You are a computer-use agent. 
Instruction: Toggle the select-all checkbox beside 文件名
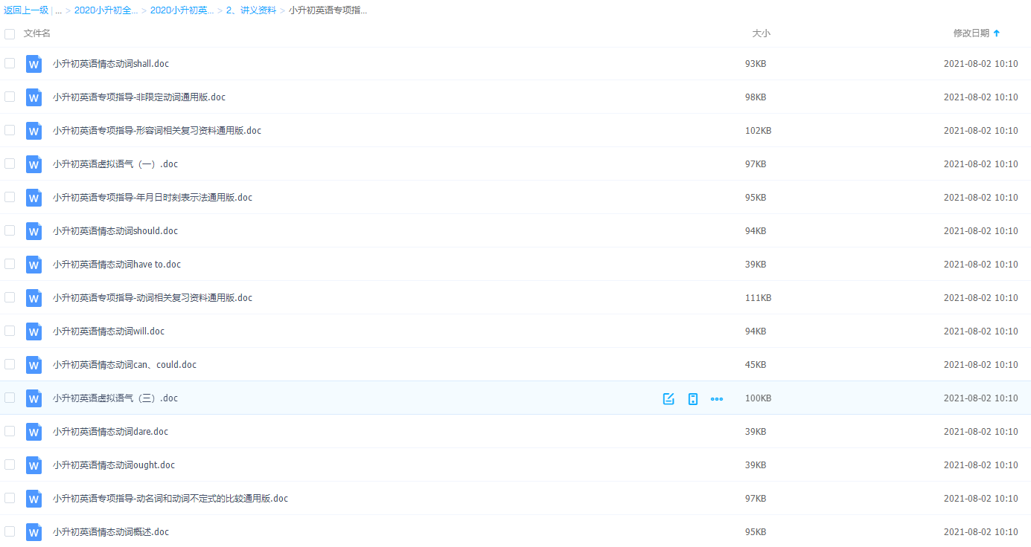(x=10, y=34)
